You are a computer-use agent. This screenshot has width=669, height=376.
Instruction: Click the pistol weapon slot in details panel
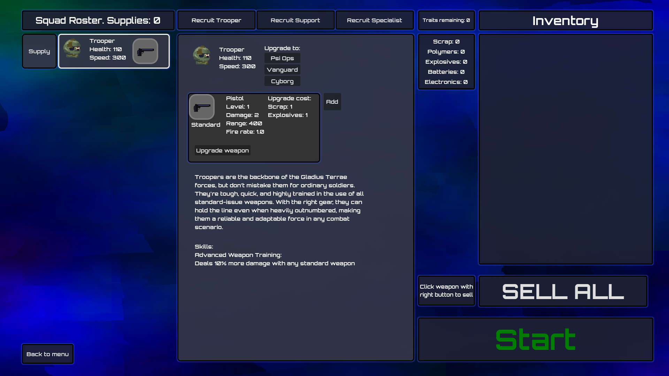tap(202, 107)
